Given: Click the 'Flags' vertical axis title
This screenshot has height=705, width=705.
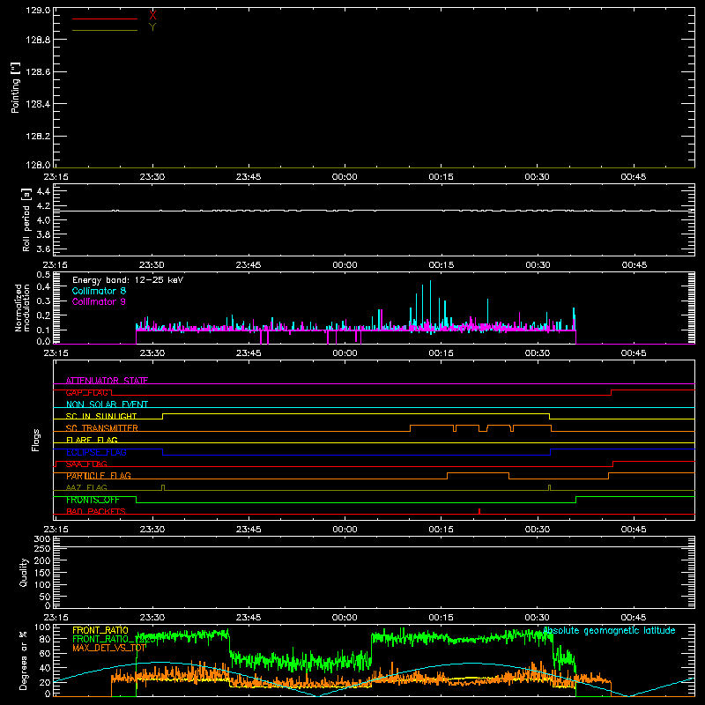Looking at the screenshot, I should [36, 440].
